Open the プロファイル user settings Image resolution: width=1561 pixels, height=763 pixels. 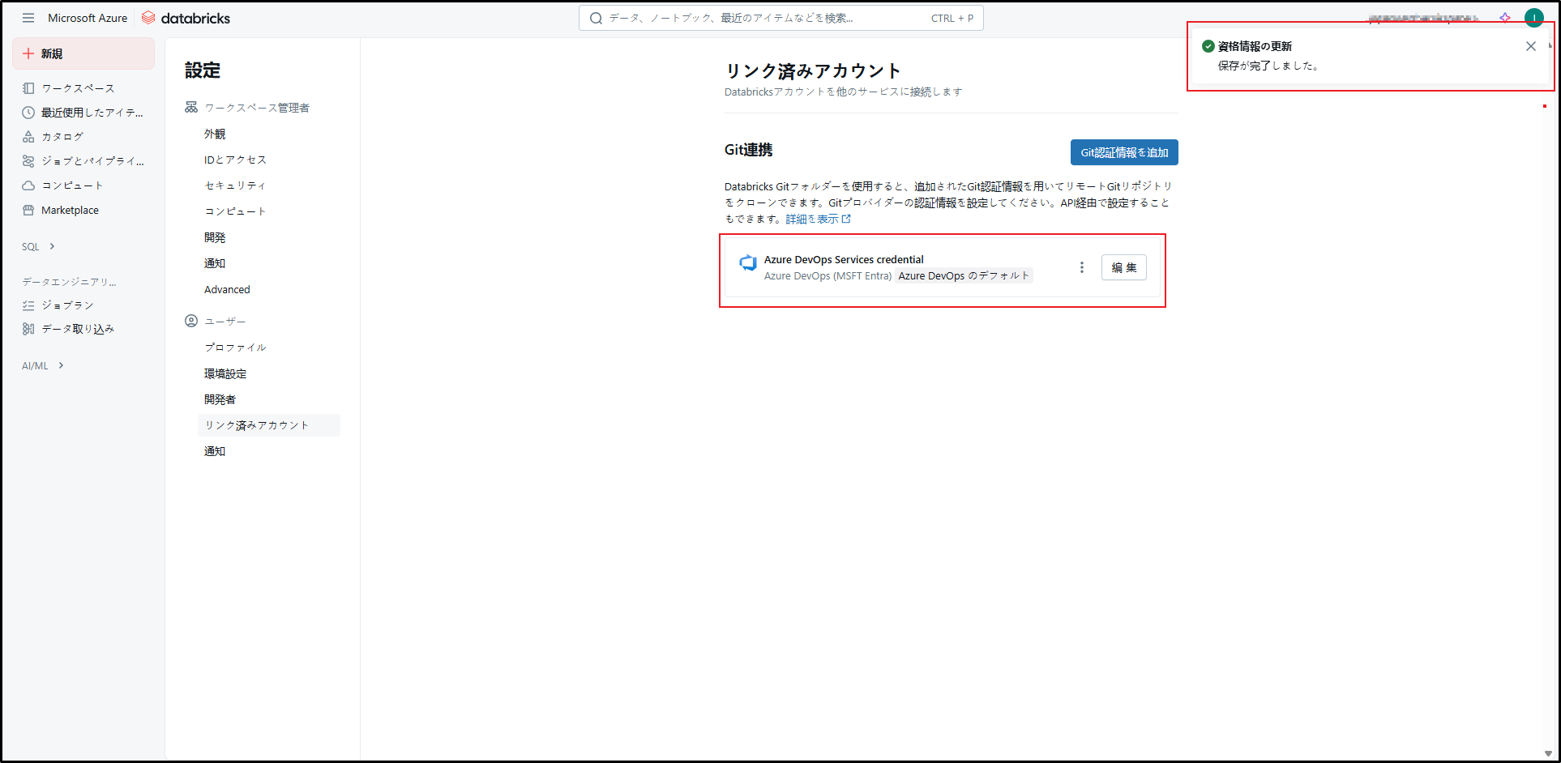coord(235,347)
